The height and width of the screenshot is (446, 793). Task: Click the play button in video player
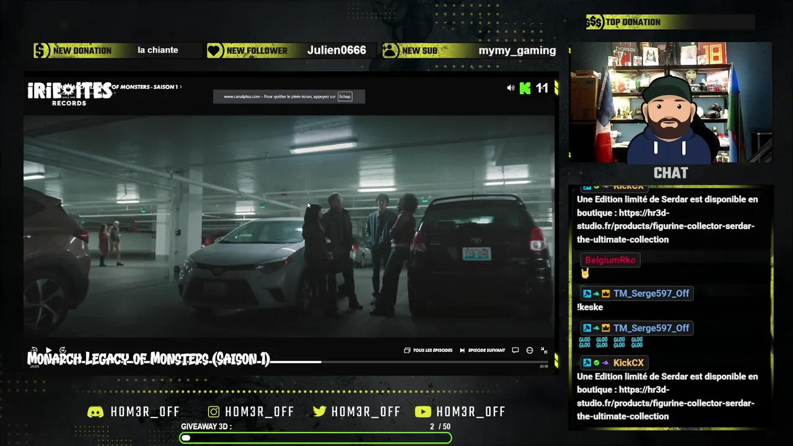pos(48,350)
